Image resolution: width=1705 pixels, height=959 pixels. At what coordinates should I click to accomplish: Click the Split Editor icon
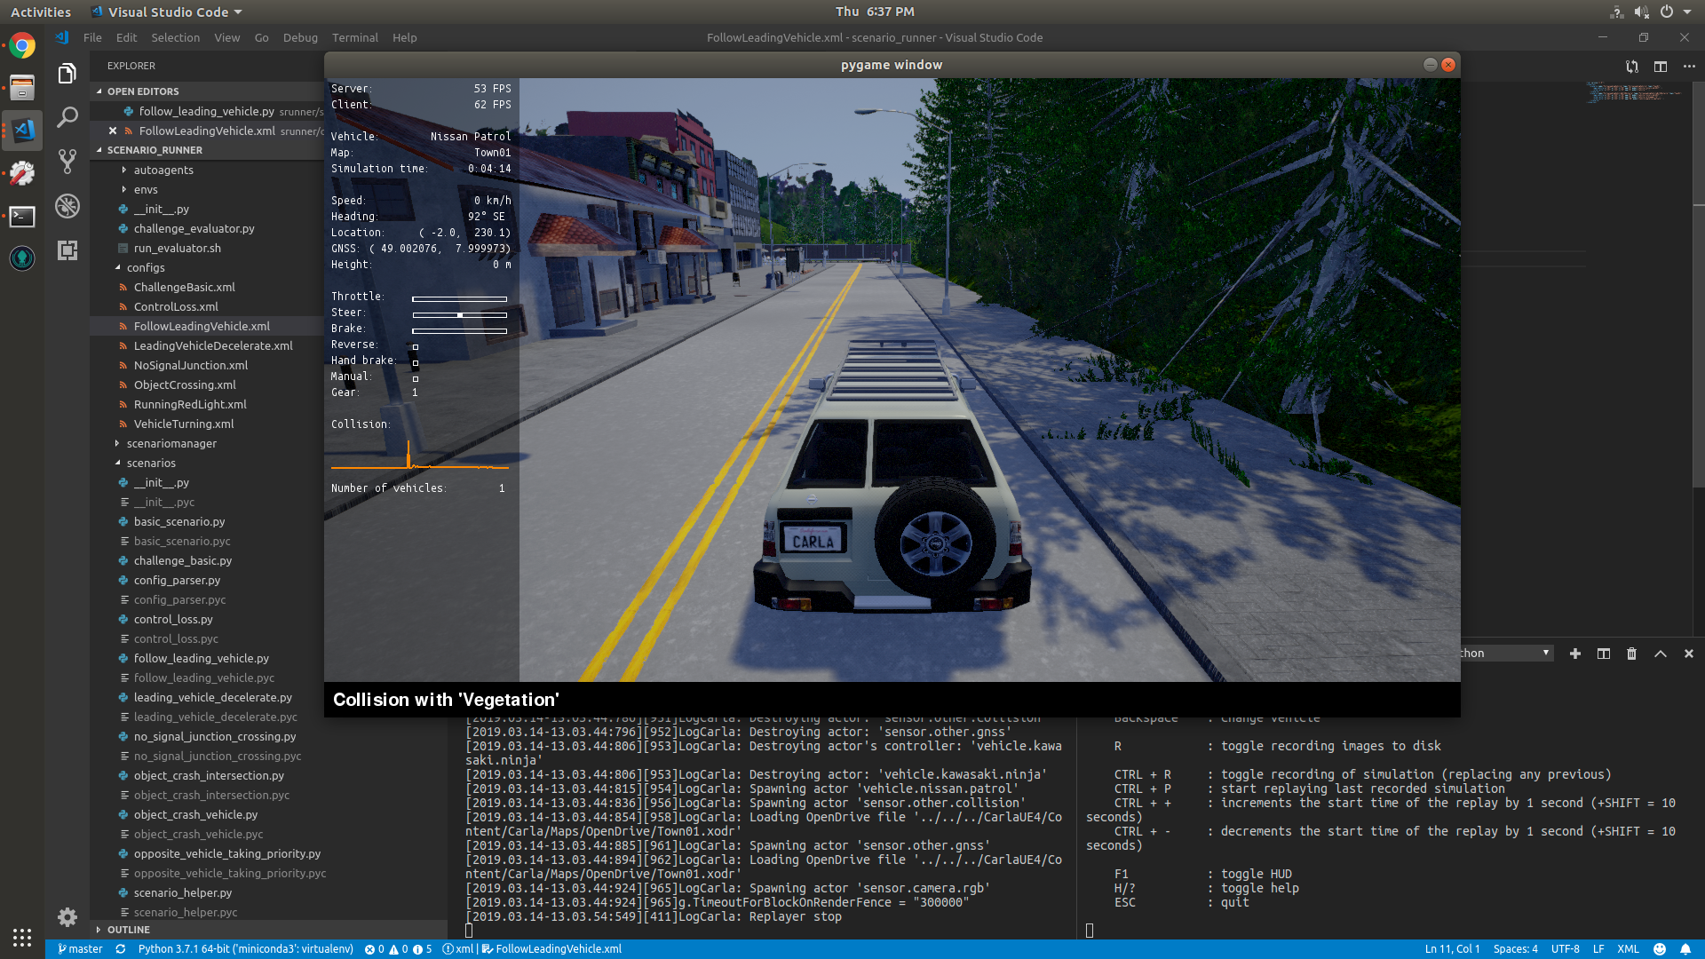[x=1660, y=67]
